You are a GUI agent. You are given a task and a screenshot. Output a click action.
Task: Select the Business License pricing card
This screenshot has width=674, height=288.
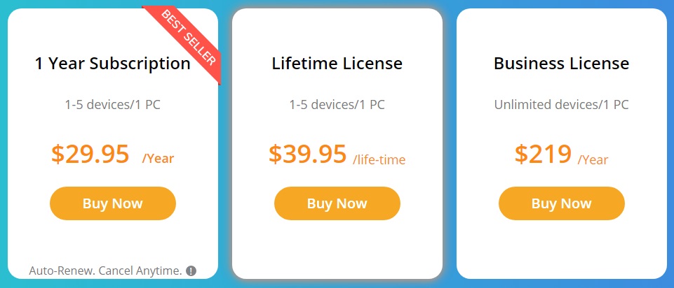pos(561,245)
